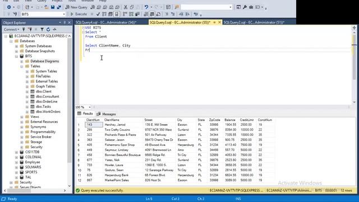Click the Toolbox briefcase icon

[251, 7]
